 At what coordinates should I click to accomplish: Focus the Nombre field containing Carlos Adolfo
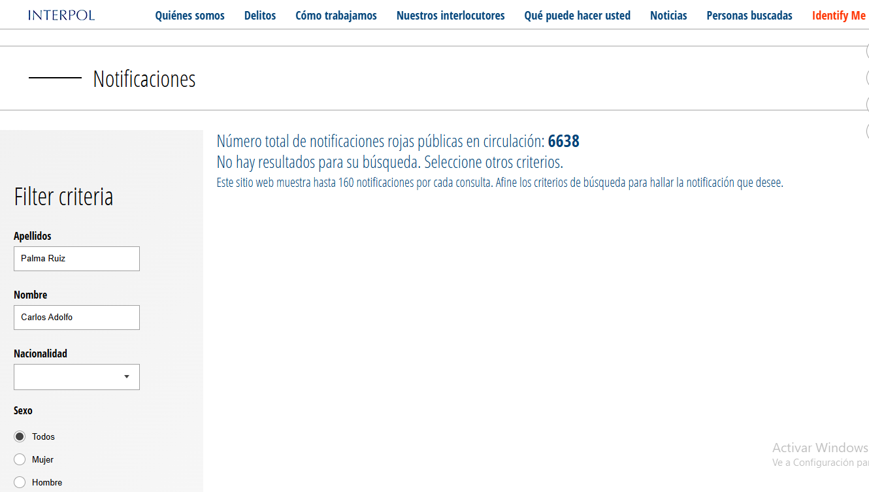click(76, 318)
